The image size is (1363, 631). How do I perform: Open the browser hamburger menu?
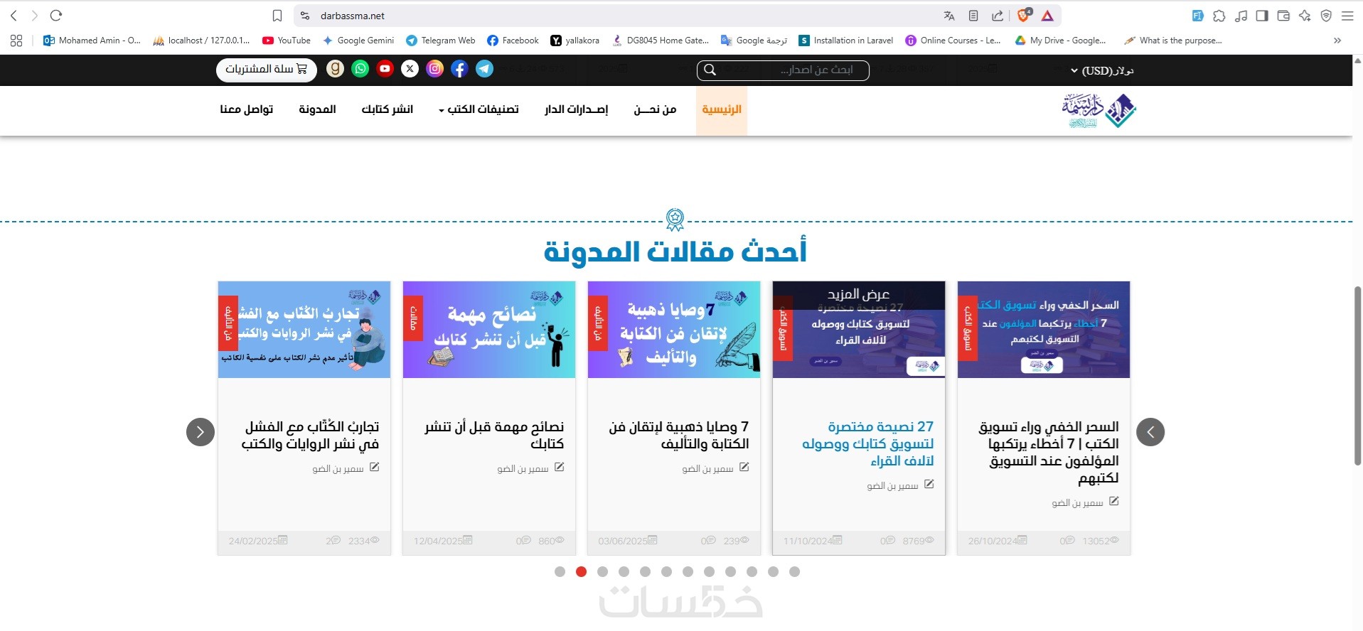coord(1347,16)
